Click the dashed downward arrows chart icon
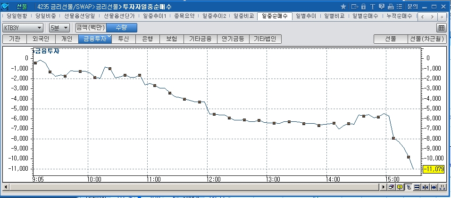 [x=443, y=187]
